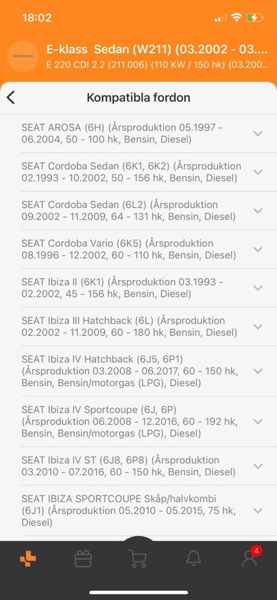
Task: Open the gift box offers icon
Action: tap(83, 559)
